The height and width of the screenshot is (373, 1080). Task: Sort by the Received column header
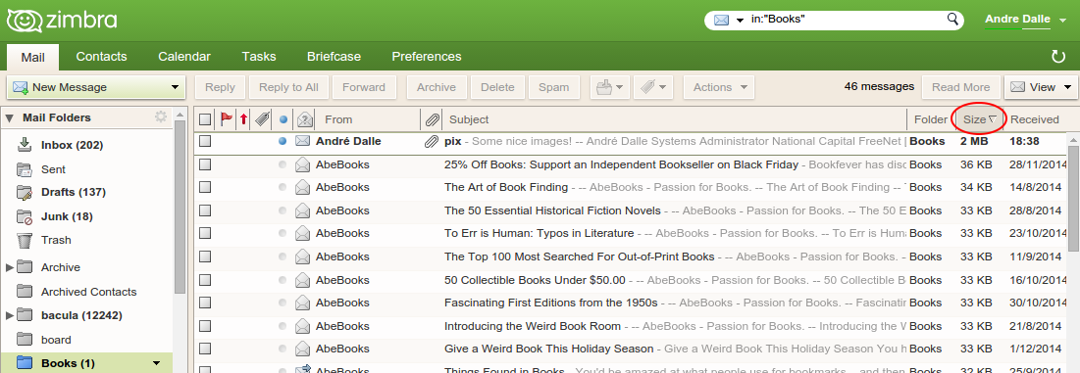1035,119
